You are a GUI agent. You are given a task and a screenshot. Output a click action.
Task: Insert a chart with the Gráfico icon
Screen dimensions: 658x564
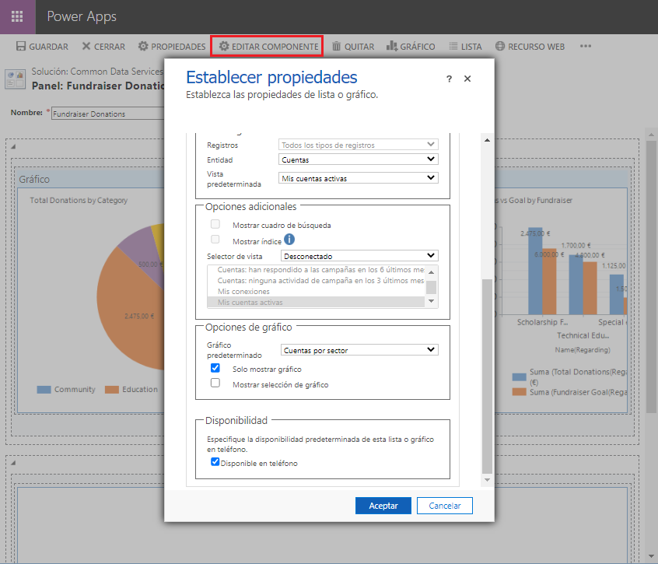[391, 46]
